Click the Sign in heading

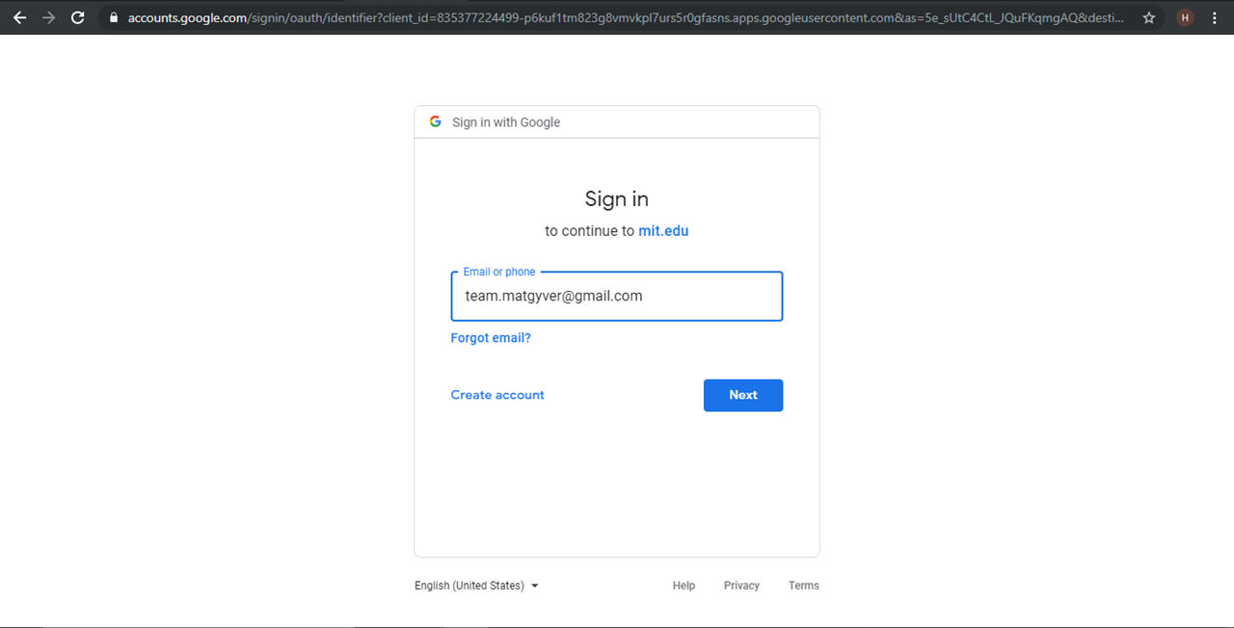click(616, 199)
